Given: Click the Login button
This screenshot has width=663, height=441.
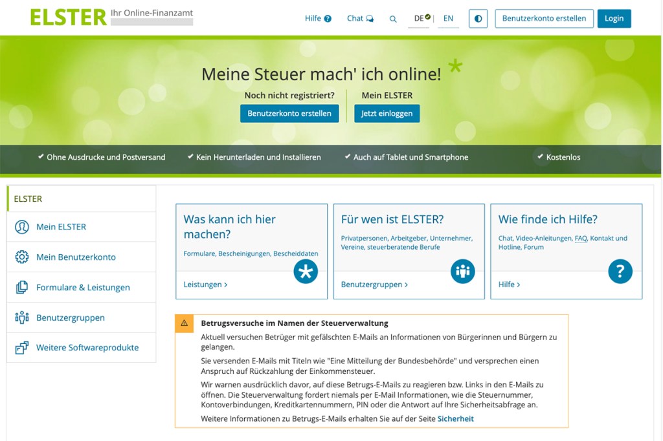Looking at the screenshot, I should [x=614, y=19].
